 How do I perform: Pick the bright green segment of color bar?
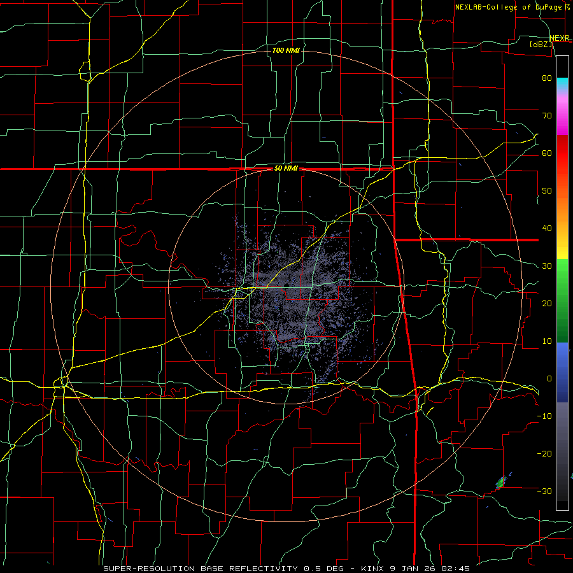click(x=562, y=272)
